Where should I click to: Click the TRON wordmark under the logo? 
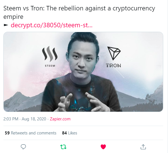113,66
